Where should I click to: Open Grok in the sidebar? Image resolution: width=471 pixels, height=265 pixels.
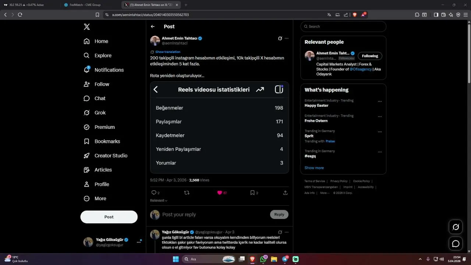95,113
